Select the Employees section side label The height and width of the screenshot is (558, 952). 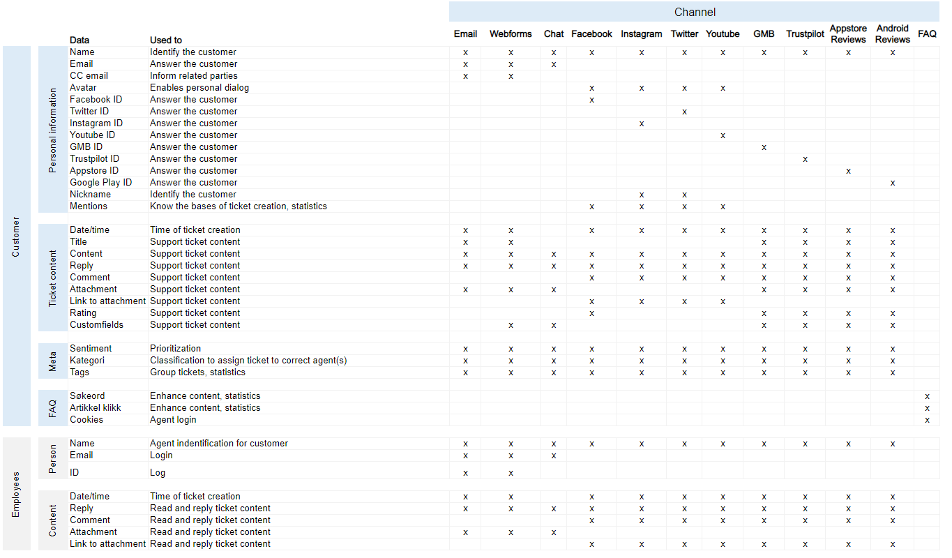(x=17, y=494)
